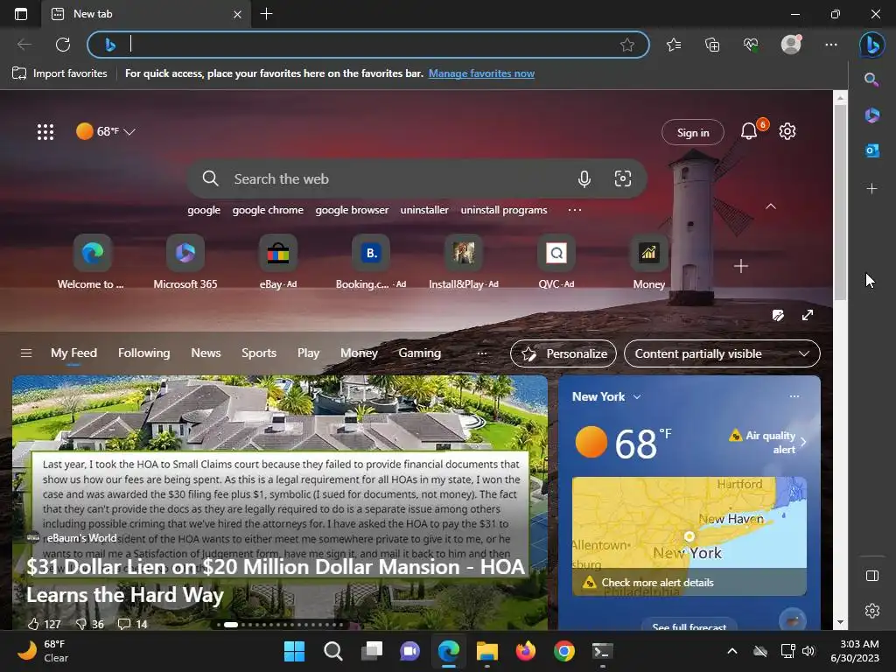896x672 pixels.
Task: Add a new app to sidebar
Action: tap(871, 188)
